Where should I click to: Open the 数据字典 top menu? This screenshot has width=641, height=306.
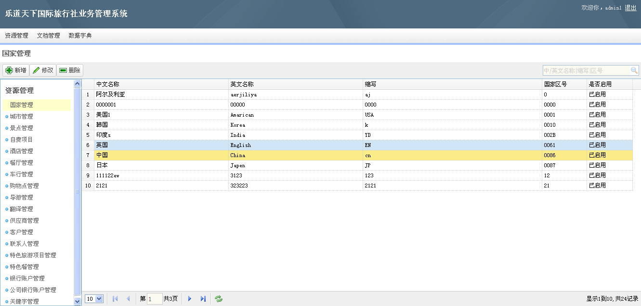tap(80, 36)
